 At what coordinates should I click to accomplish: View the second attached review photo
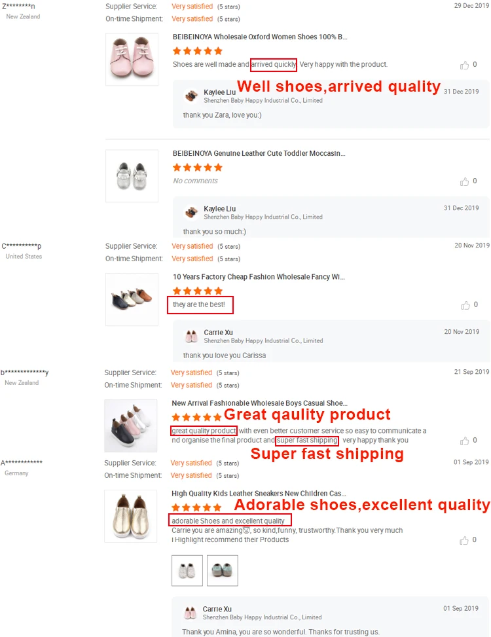(x=223, y=570)
